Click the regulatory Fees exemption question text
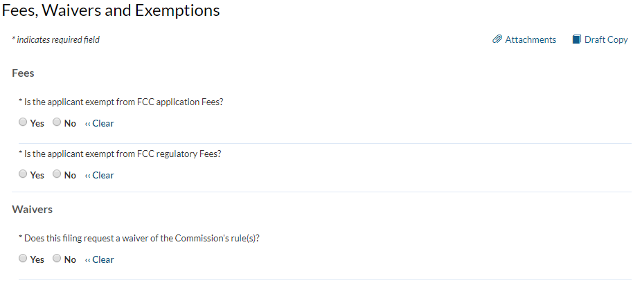This screenshot has height=285, width=642. coord(123,154)
